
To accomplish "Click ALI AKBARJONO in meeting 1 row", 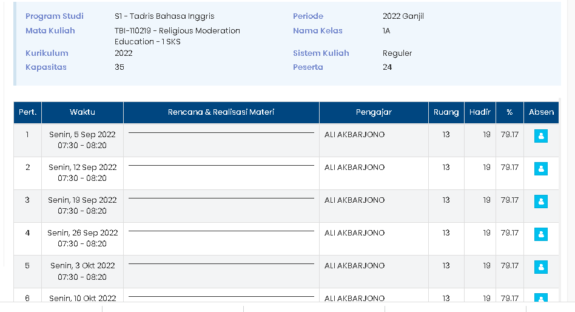I will pos(355,135).
